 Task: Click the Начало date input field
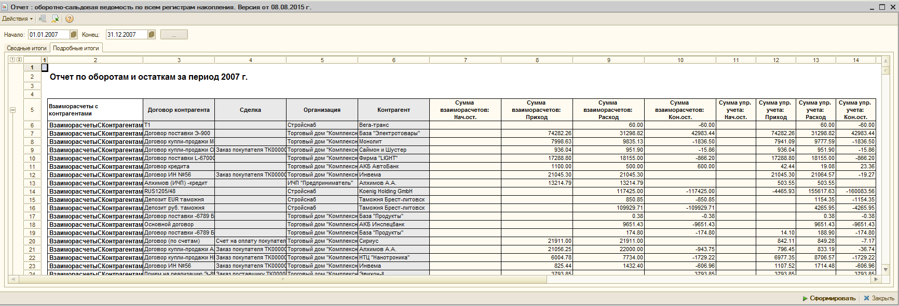point(49,35)
